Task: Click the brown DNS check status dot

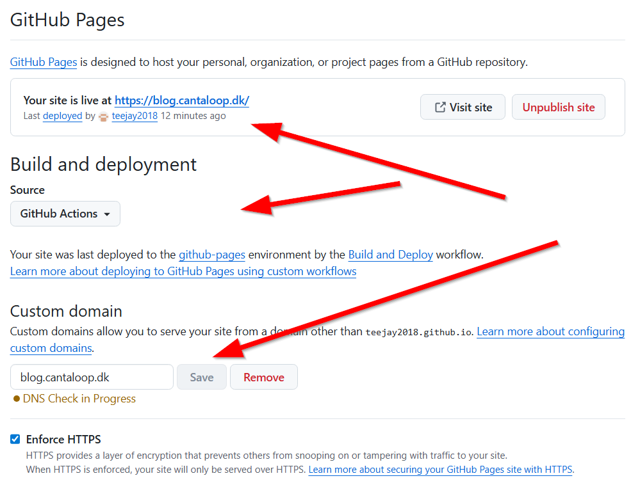Action: [17, 399]
